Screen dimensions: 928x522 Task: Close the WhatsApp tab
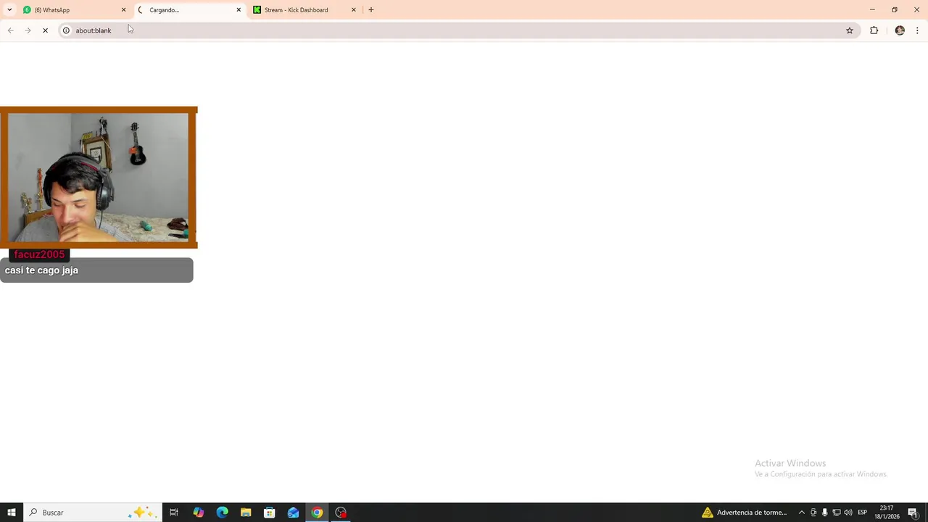pyautogui.click(x=123, y=10)
